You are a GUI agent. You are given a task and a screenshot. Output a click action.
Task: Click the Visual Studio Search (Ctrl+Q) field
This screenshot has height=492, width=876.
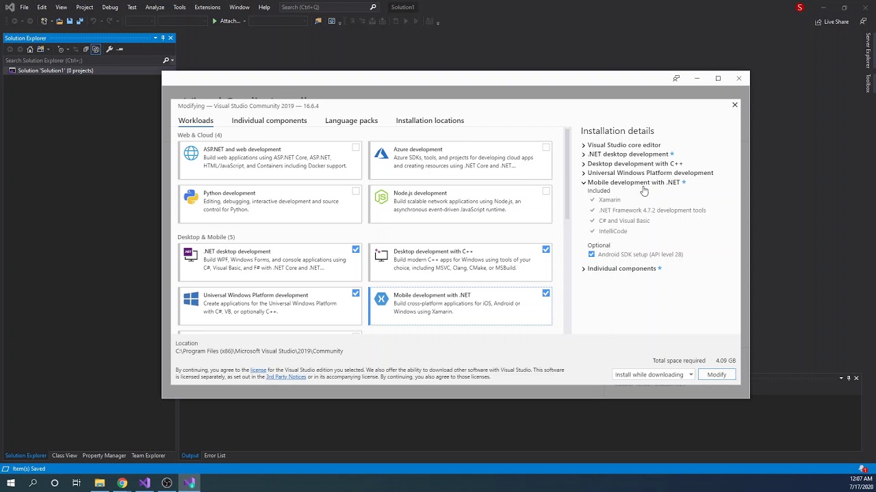tap(328, 7)
